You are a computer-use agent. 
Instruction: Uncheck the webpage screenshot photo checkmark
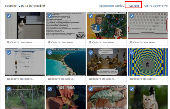pyautogui.click(x=9, y=52)
